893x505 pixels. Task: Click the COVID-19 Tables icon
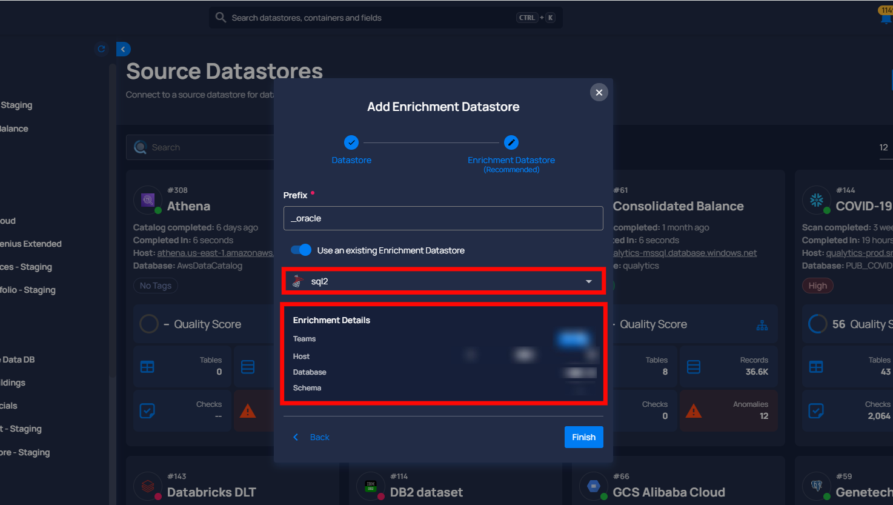(x=816, y=367)
